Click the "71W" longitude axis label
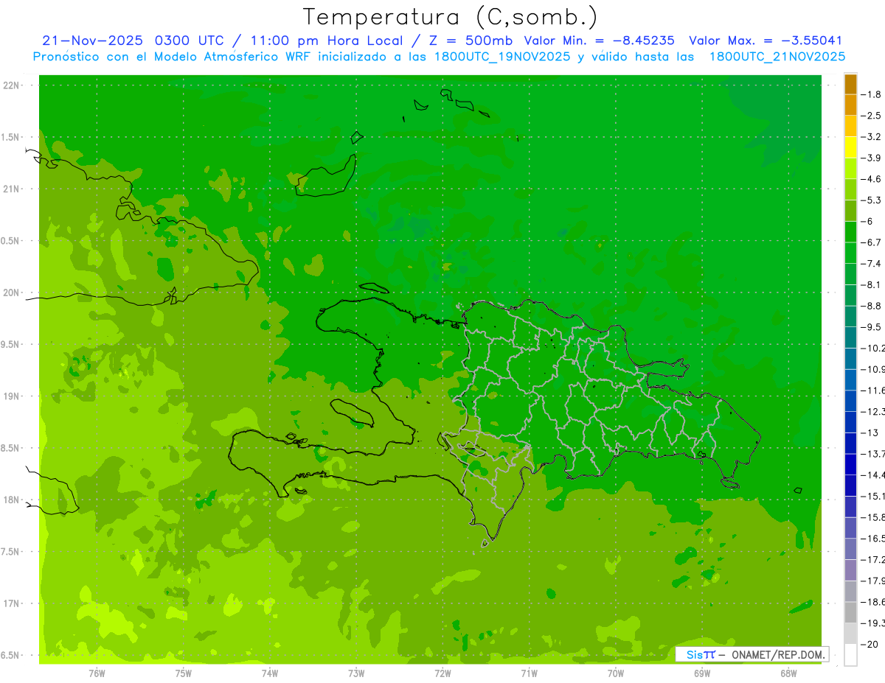 coord(529,673)
